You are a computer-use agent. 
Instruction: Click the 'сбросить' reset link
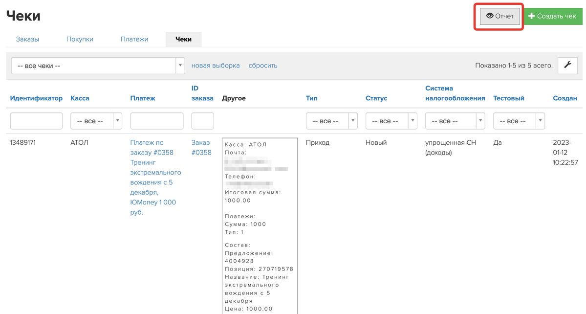coord(263,66)
